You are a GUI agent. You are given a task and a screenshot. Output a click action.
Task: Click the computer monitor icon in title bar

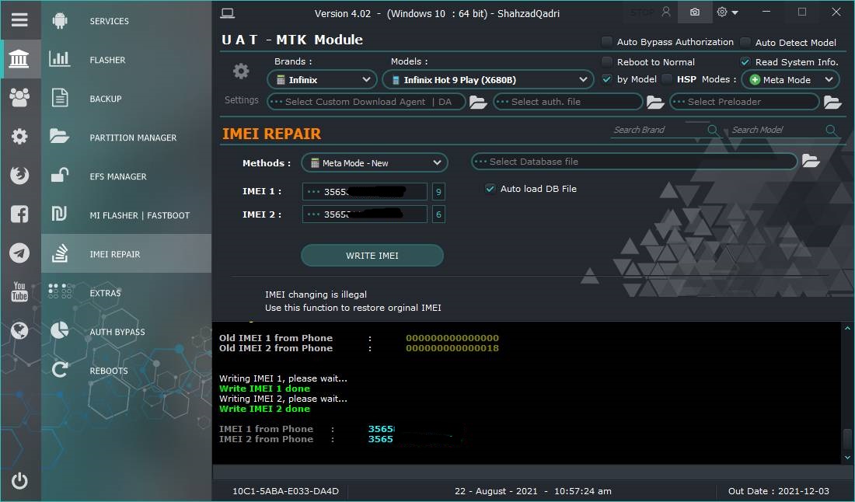[228, 13]
